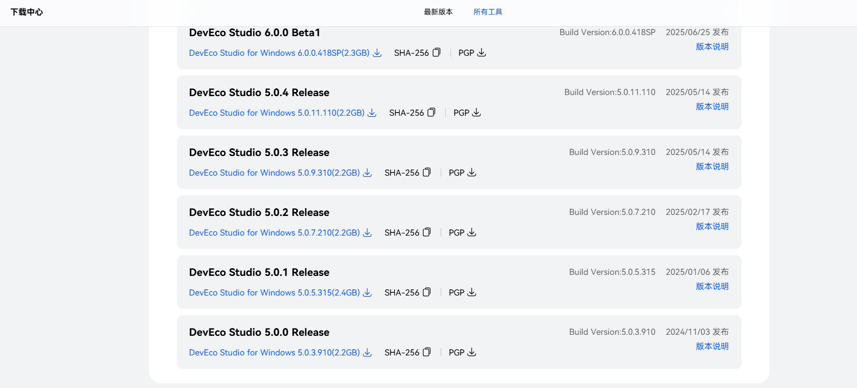
Task: Open 版本说明 for 5.0.3 Release
Action: (x=712, y=166)
